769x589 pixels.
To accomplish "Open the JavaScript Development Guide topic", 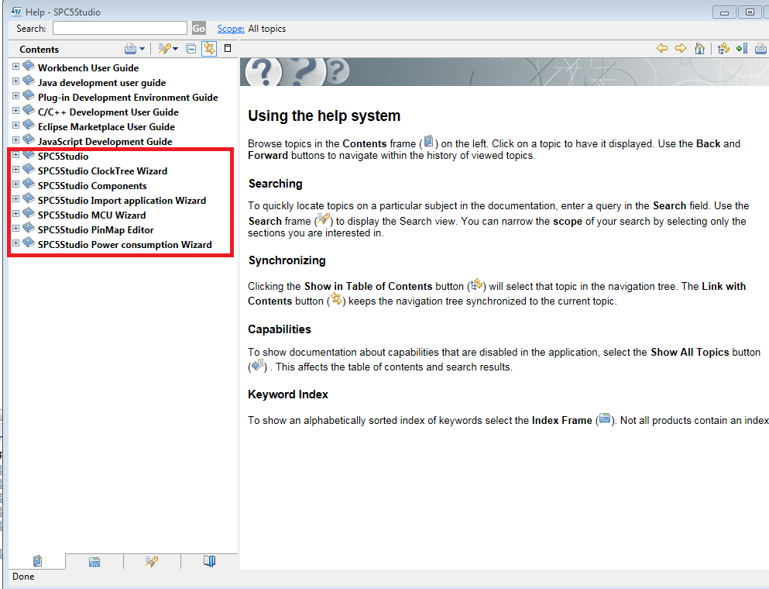I will pos(105,141).
